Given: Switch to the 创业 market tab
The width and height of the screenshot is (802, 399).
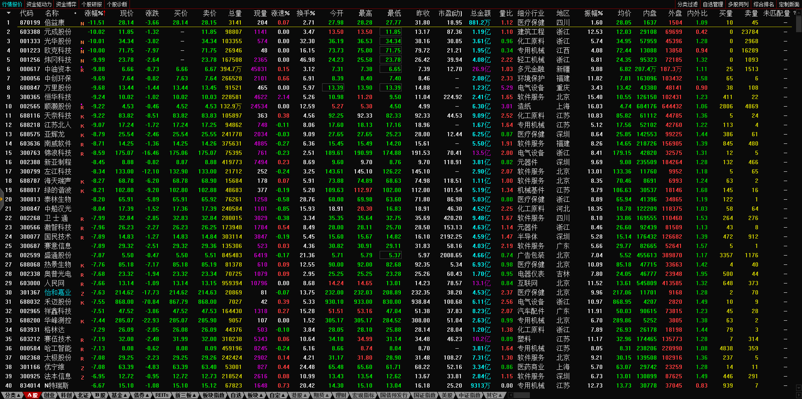Looking at the screenshot, I should [x=50, y=395].
